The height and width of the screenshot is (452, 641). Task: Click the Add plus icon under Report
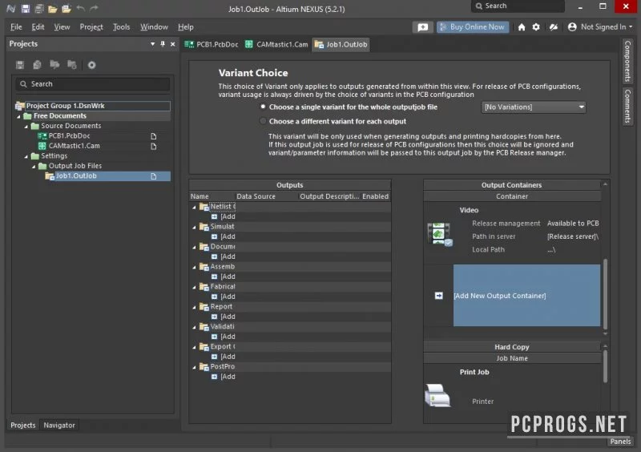coord(214,317)
